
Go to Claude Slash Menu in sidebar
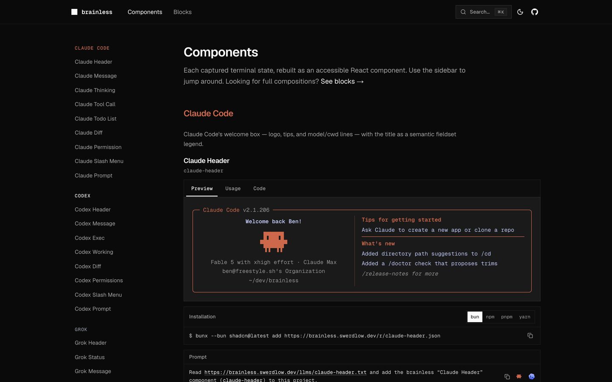click(99, 161)
